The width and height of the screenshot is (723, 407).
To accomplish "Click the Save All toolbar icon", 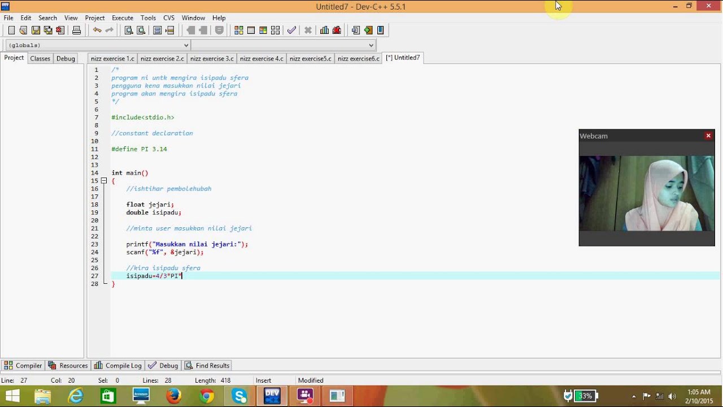I will pyautogui.click(x=48, y=31).
